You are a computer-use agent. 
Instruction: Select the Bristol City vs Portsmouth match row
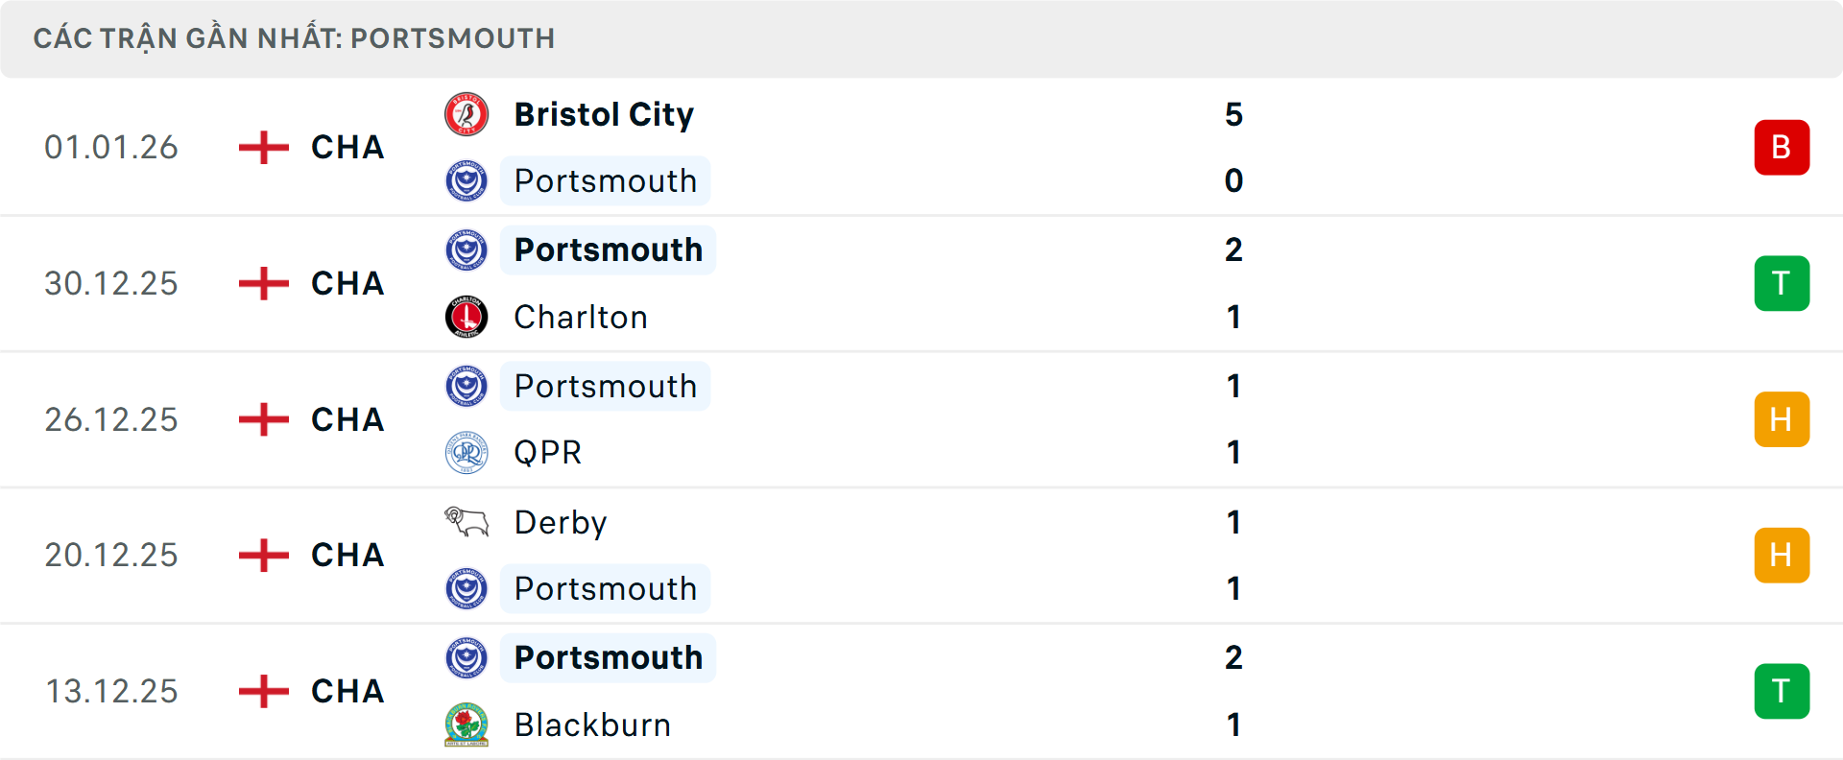pyautogui.click(x=921, y=147)
